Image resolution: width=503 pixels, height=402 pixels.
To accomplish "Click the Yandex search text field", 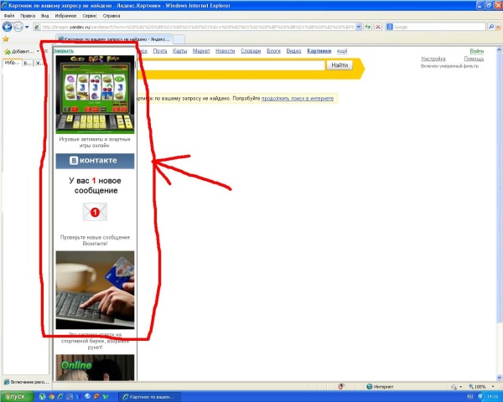I will 231,65.
